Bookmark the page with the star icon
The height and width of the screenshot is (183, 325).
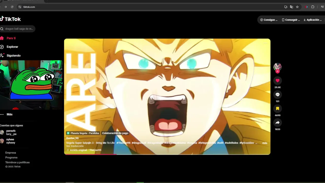(x=297, y=7)
